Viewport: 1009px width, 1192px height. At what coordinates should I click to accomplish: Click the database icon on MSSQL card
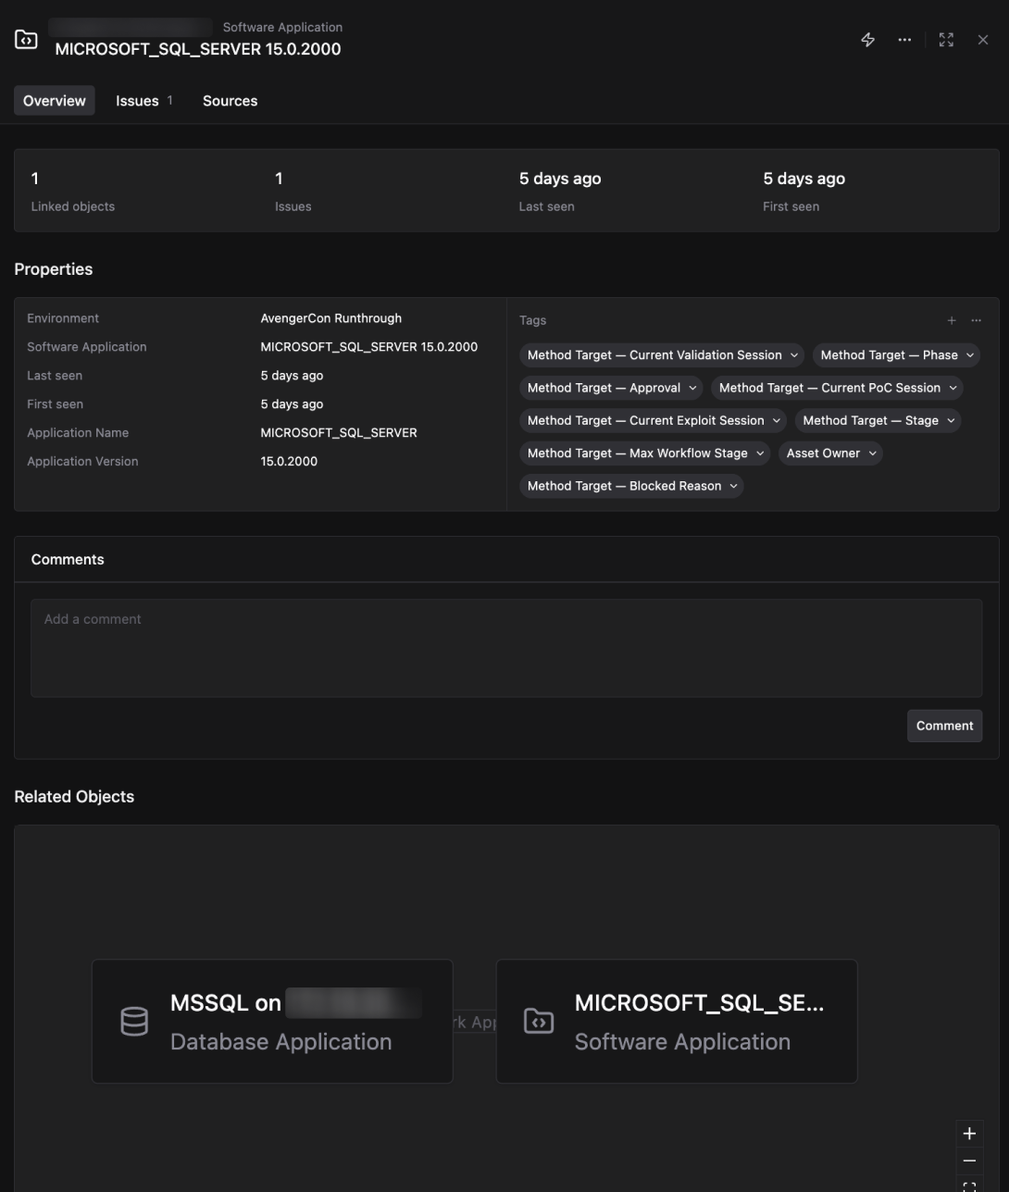click(134, 1022)
